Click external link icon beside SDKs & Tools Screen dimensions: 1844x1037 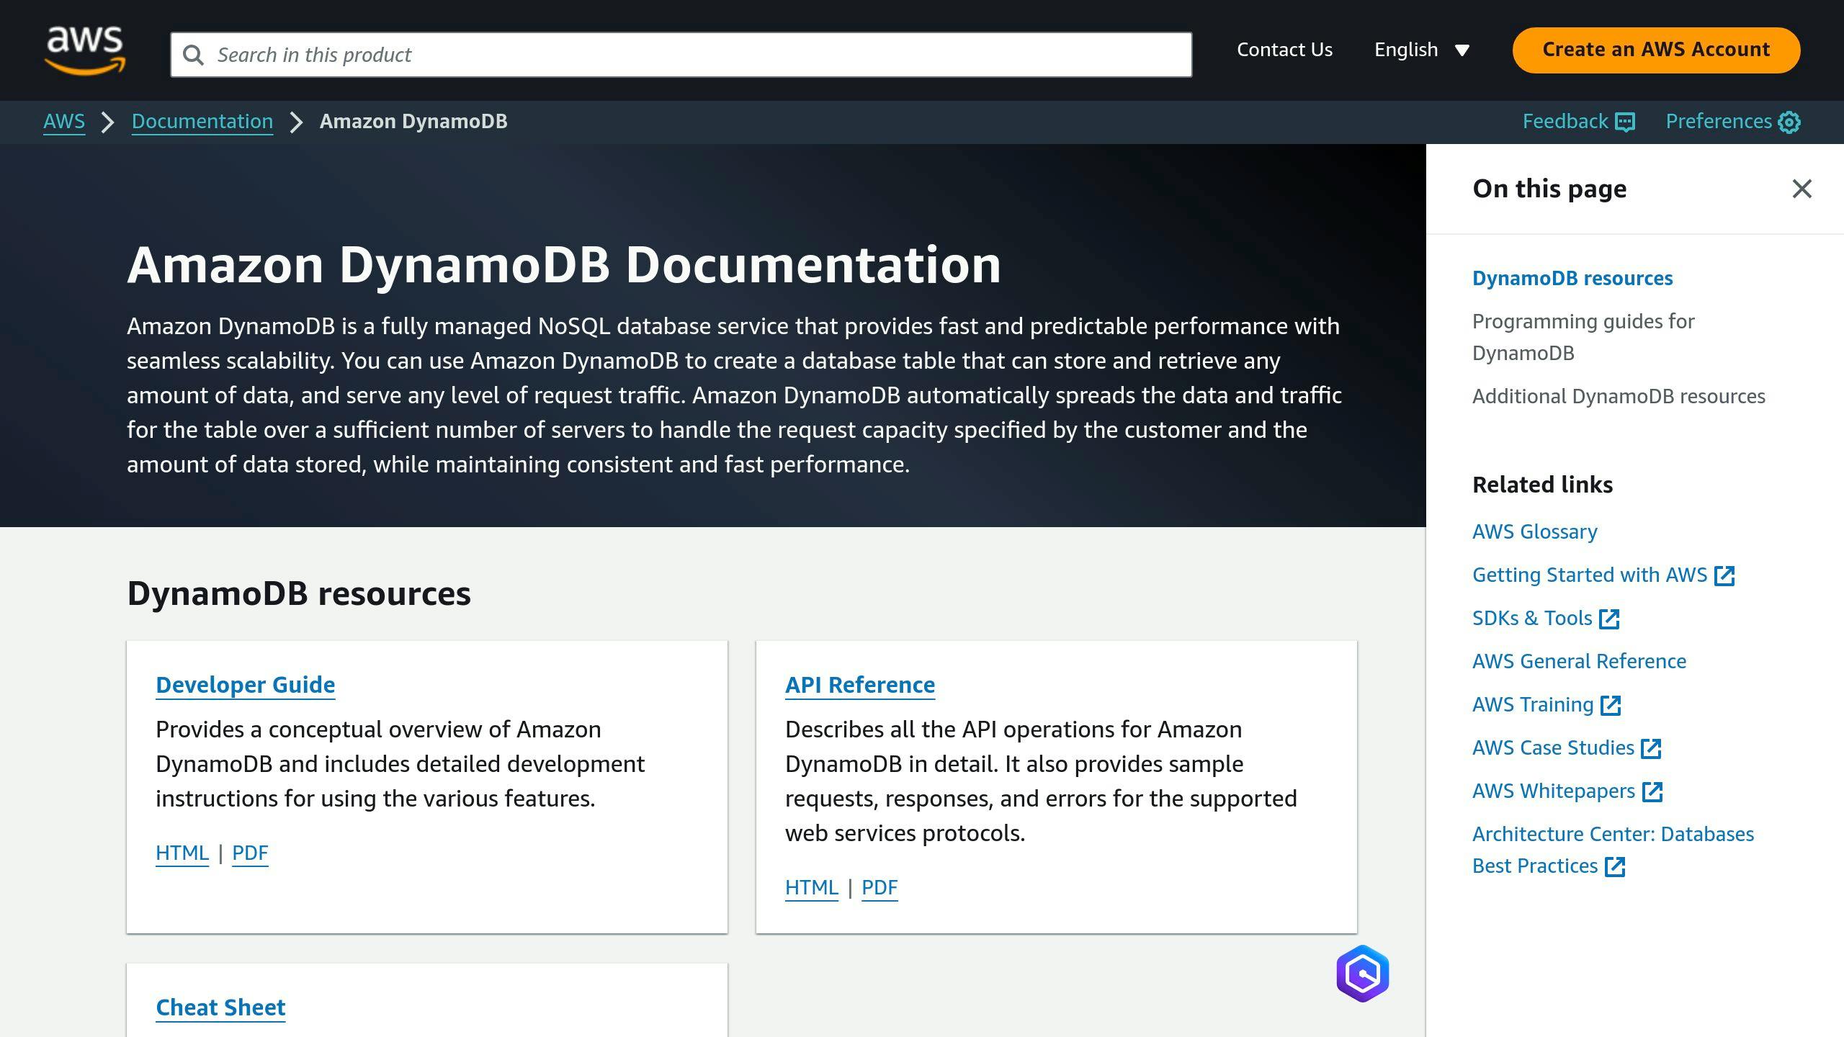[1609, 619]
